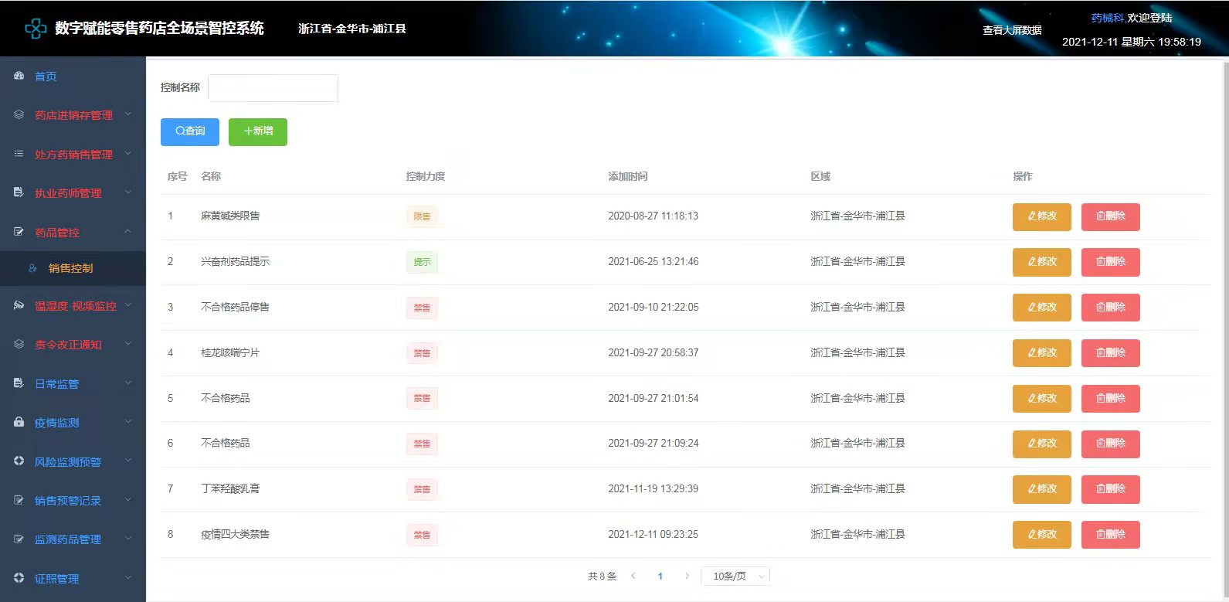
Task: Open the 监测药品管理 menu
Action: click(x=68, y=539)
